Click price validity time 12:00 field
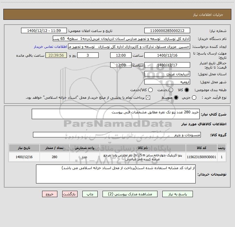The width and height of the screenshot is (235, 227). pyautogui.click(x=121, y=65)
